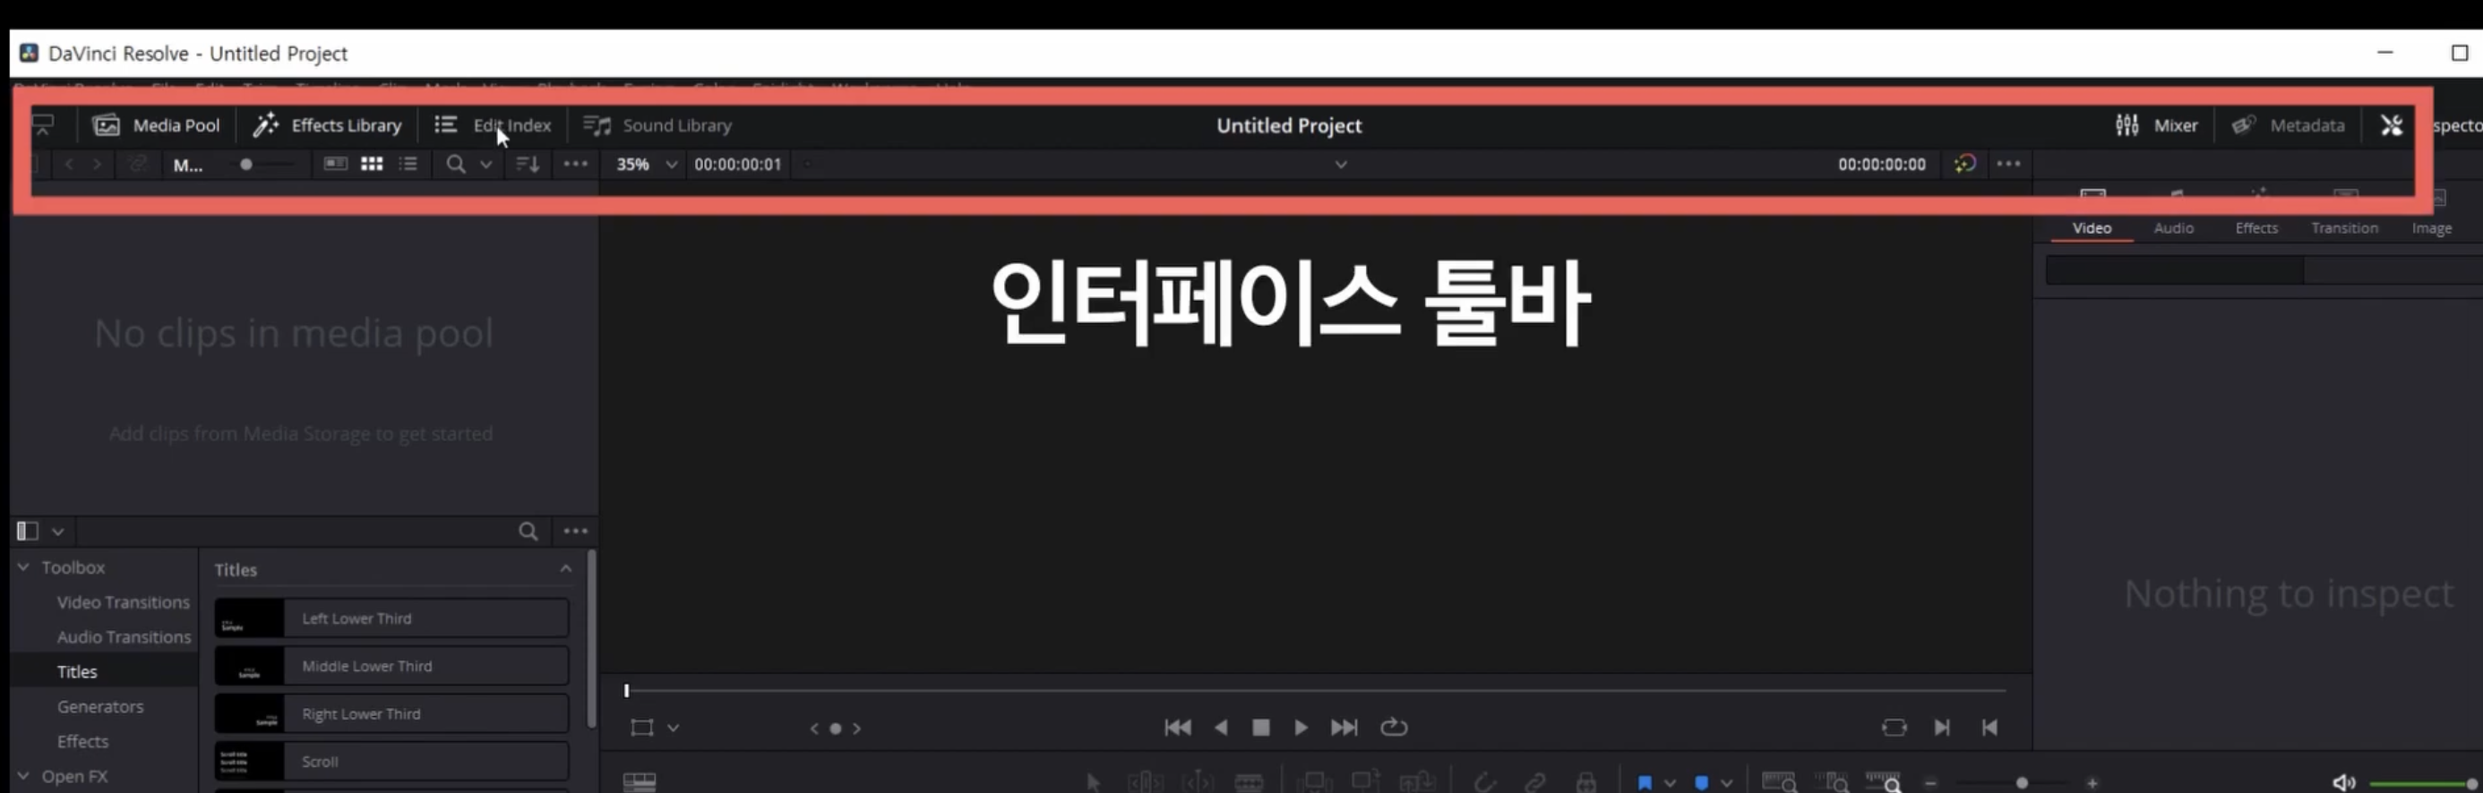The width and height of the screenshot is (2483, 793).
Task: Collapse the Titles list section
Action: (x=566, y=568)
